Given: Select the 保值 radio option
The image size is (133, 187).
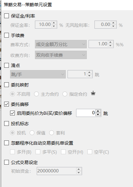Looking at the screenshot, I should pyautogui.click(x=32, y=133).
